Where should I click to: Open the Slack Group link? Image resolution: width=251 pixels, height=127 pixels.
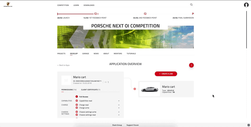click(x=117, y=125)
